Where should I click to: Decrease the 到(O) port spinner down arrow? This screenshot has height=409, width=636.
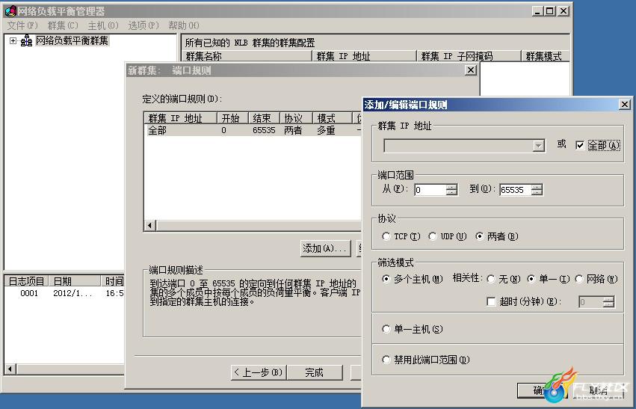pos(537,193)
